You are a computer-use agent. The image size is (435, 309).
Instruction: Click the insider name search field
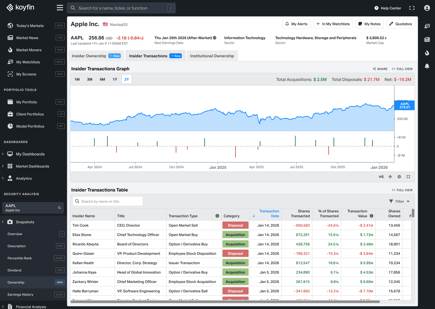[x=108, y=201]
